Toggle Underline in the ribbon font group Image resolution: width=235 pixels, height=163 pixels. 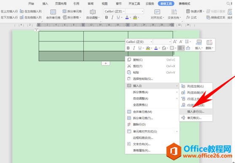click(118, 18)
